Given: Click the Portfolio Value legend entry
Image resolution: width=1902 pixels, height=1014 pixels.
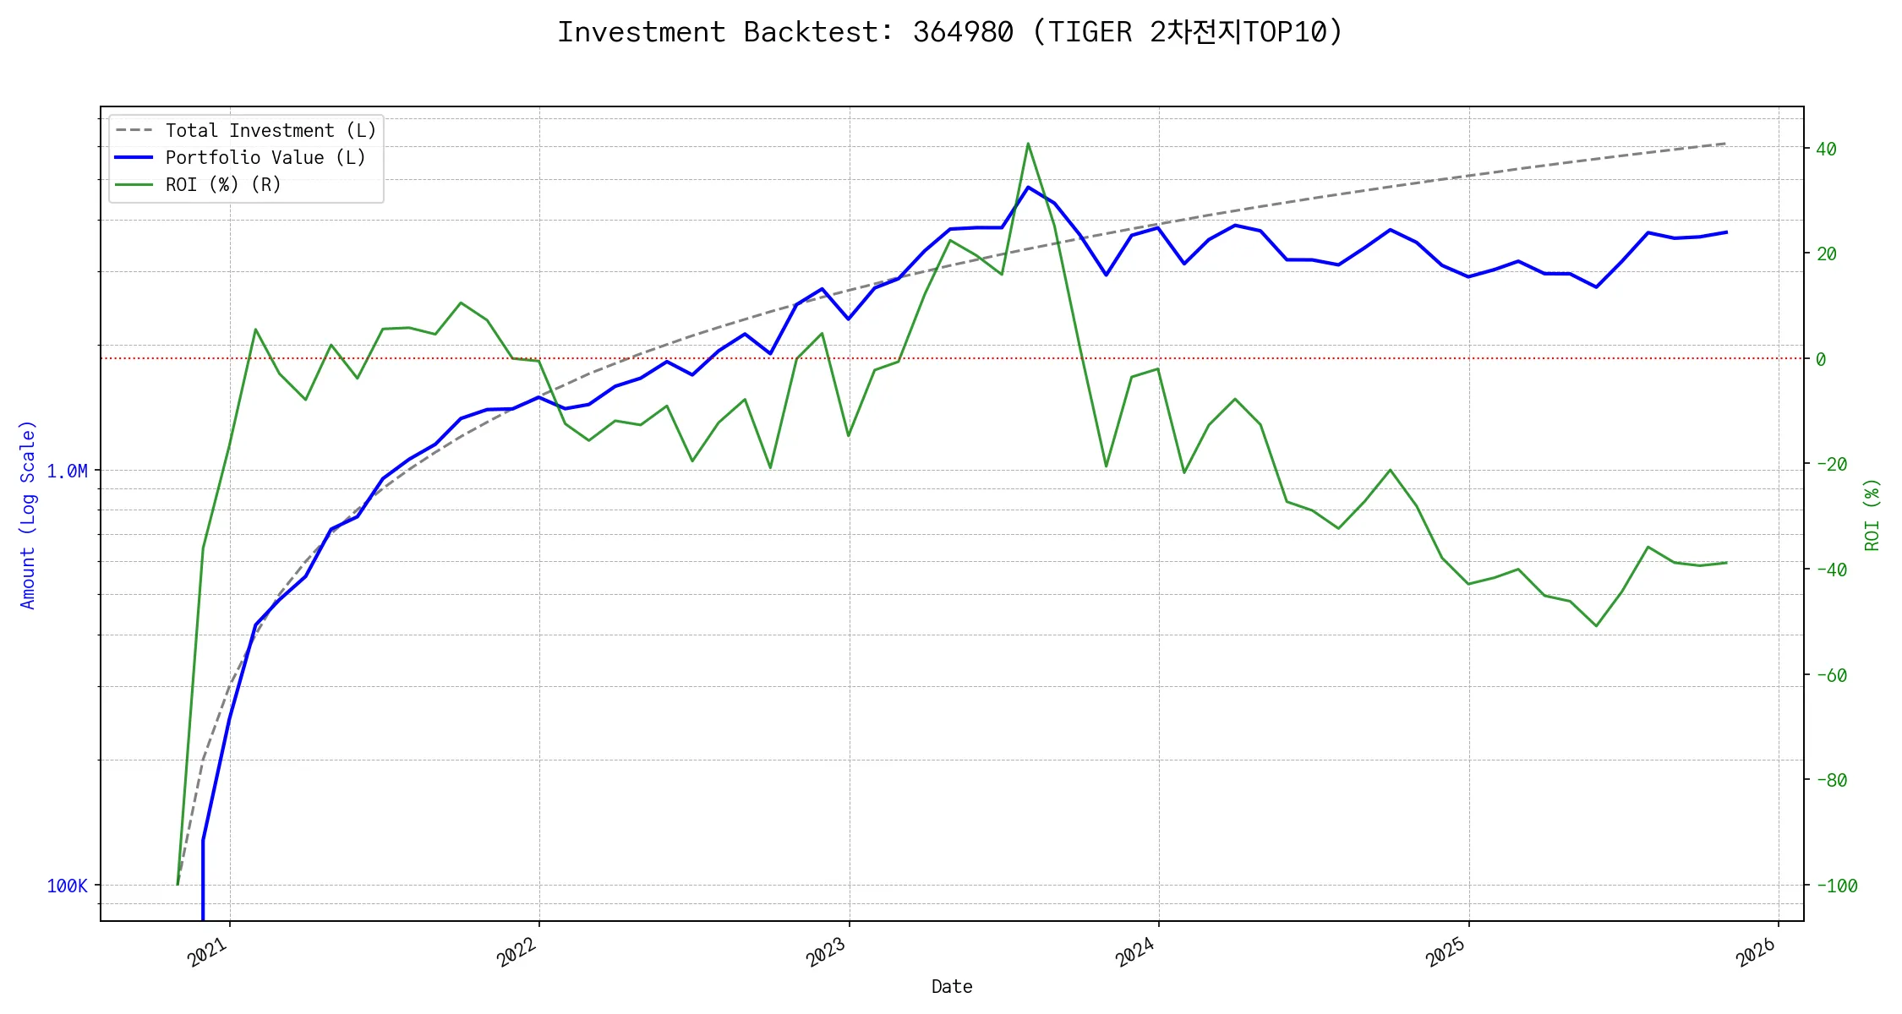Looking at the screenshot, I should coord(265,158).
